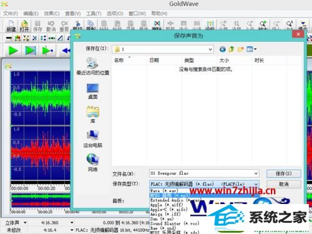Viewport: 312px width, 234px height.
Task: Open the Options (选项) menu
Action: [x=115, y=14]
